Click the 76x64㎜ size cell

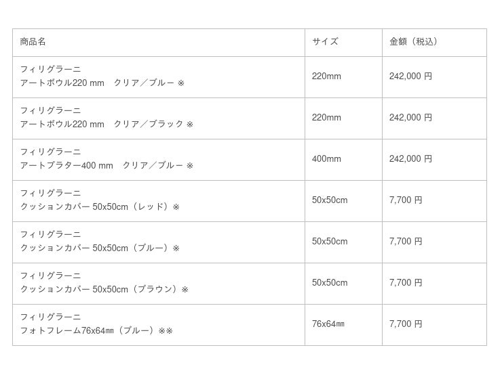pos(328,324)
